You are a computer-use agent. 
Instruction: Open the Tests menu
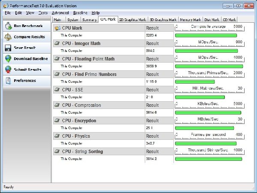42,13
